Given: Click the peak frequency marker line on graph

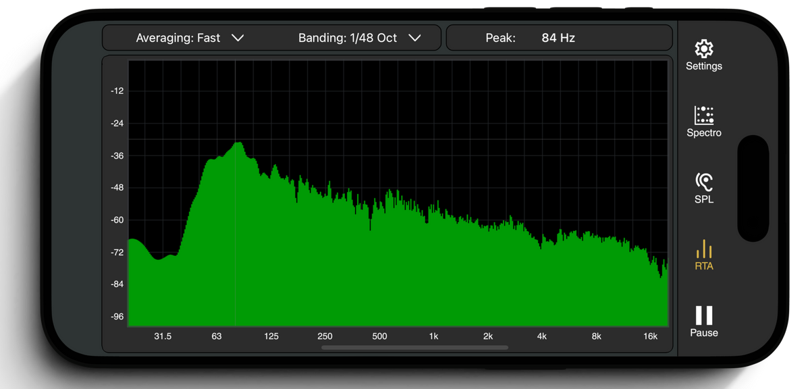Looking at the screenshot, I should coord(235,193).
